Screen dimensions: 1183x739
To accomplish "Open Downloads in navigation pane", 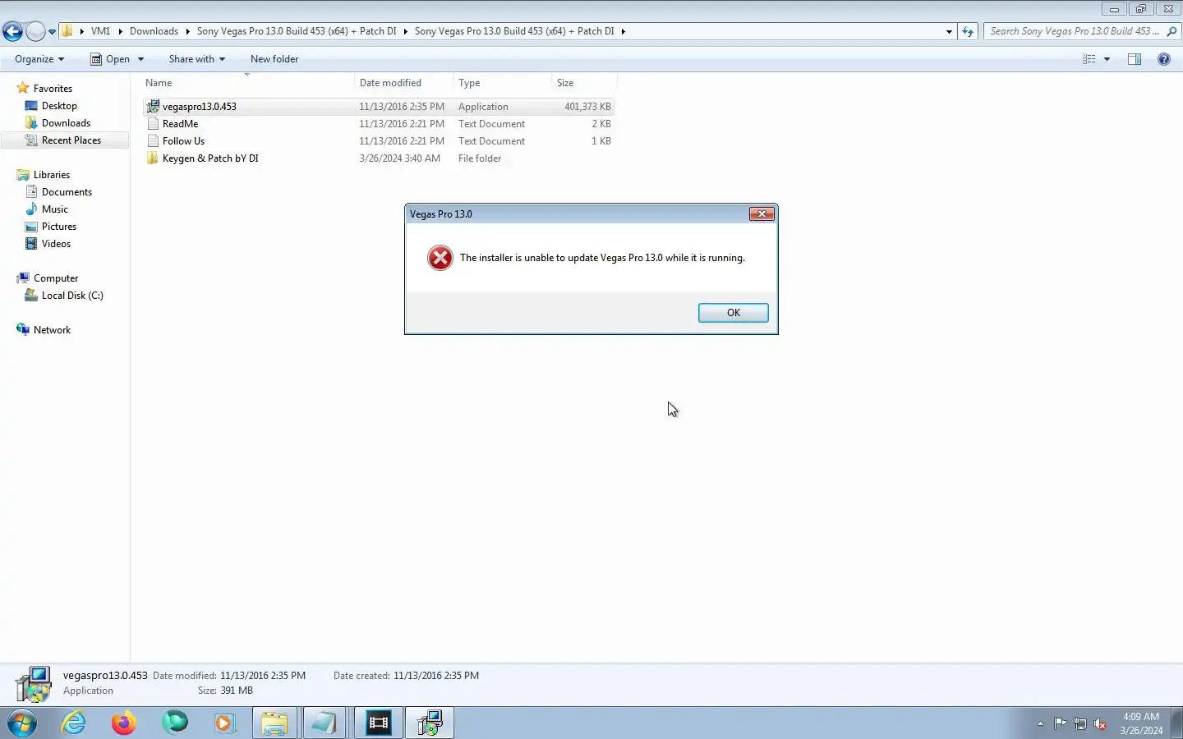I will click(66, 123).
